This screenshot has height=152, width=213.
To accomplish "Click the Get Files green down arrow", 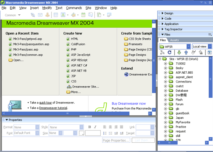I will [x=179, y=53].
